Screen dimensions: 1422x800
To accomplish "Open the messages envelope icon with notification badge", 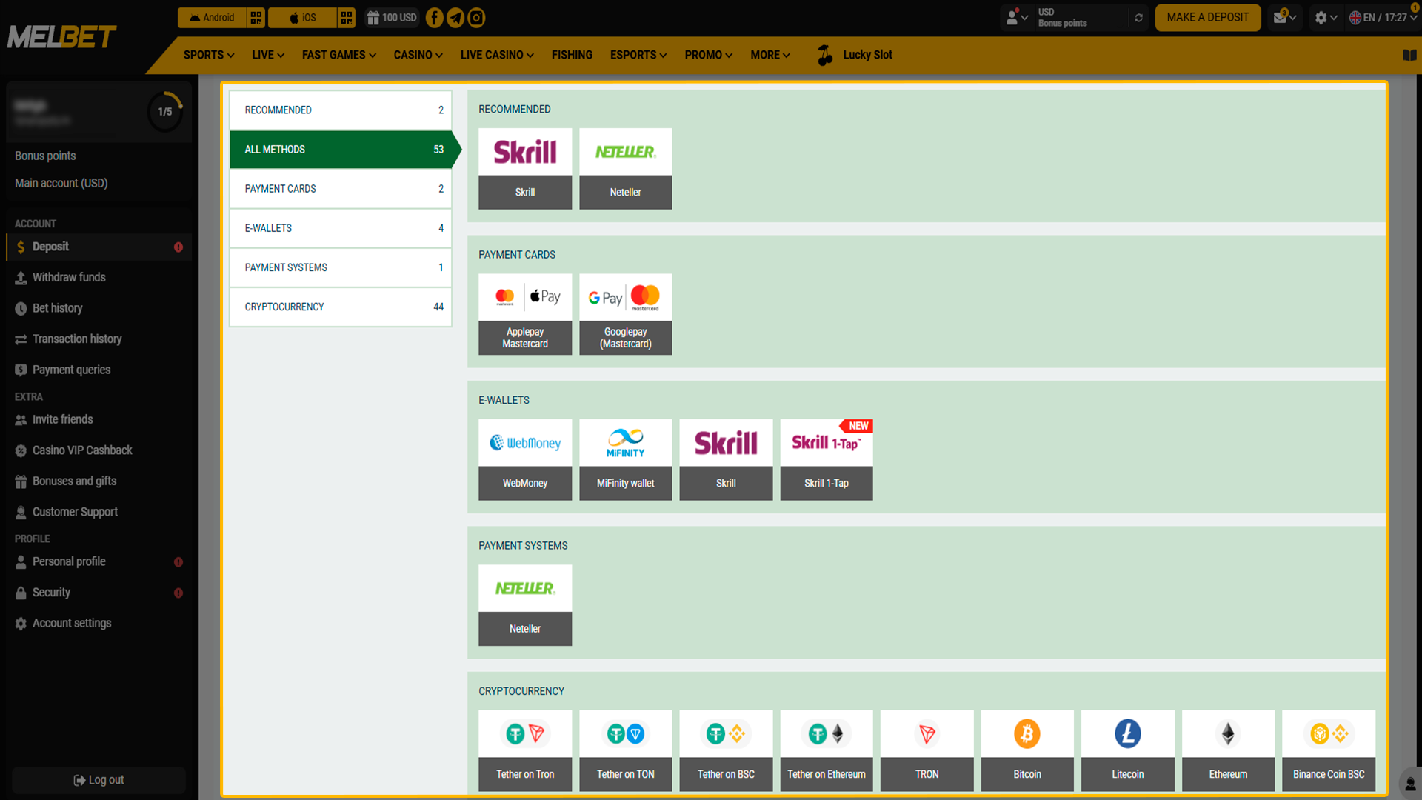I will (x=1281, y=17).
